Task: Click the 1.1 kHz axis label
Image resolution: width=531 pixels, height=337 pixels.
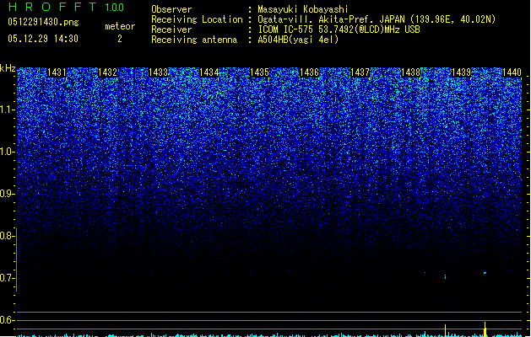Action: [8, 110]
